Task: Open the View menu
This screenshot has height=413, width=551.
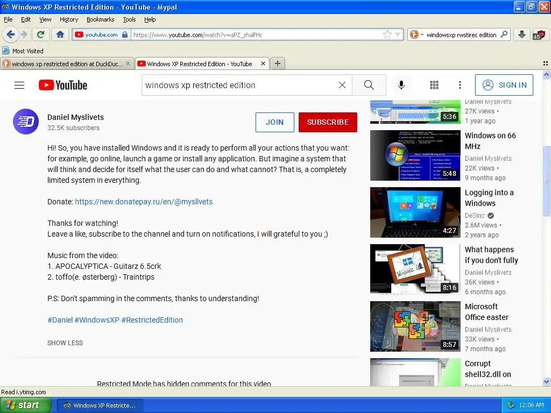Action: [x=45, y=19]
